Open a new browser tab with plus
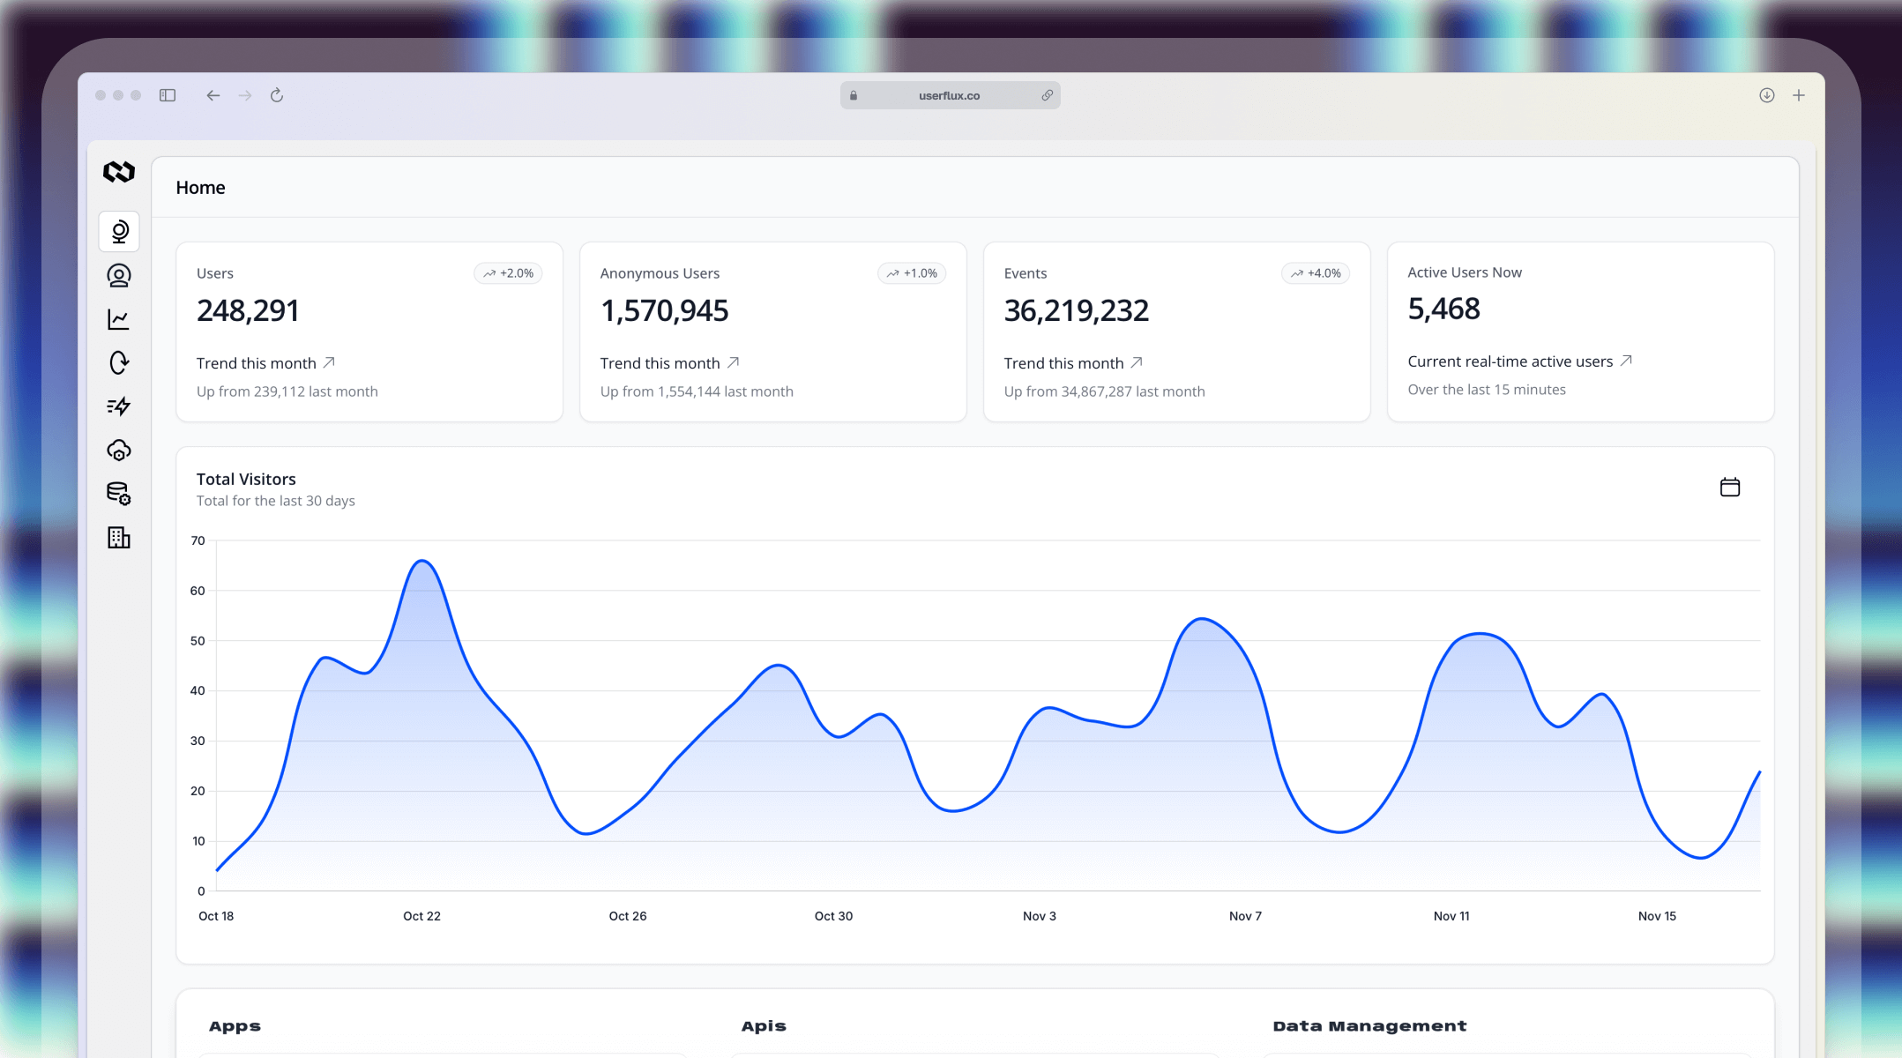This screenshot has height=1058, width=1902. click(1798, 95)
